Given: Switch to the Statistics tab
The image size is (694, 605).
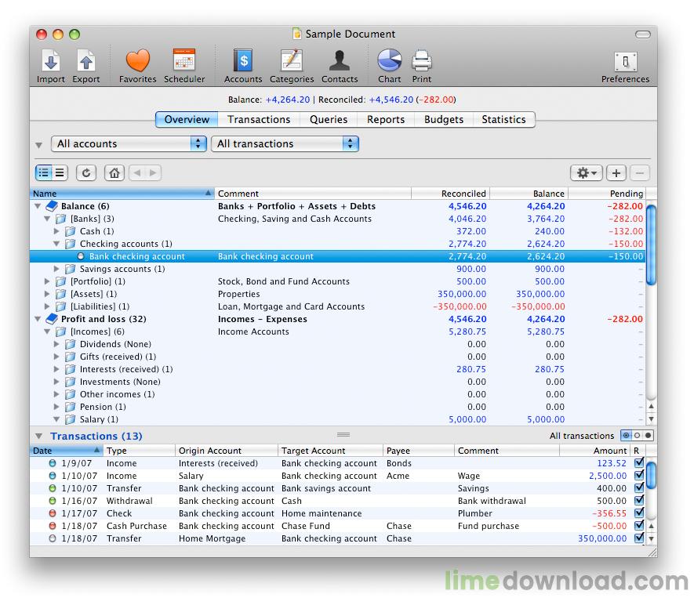Looking at the screenshot, I should [503, 119].
